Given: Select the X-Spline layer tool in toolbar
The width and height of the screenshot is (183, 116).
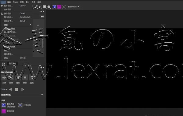Looking at the screenshot, I should 36,7.
